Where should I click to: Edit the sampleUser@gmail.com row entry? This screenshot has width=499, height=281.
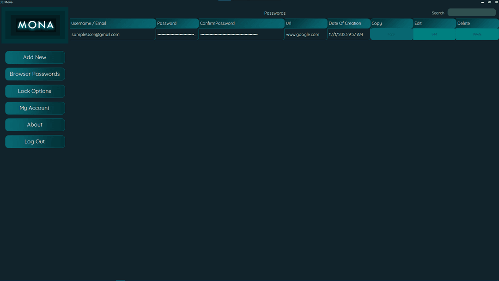[434, 34]
